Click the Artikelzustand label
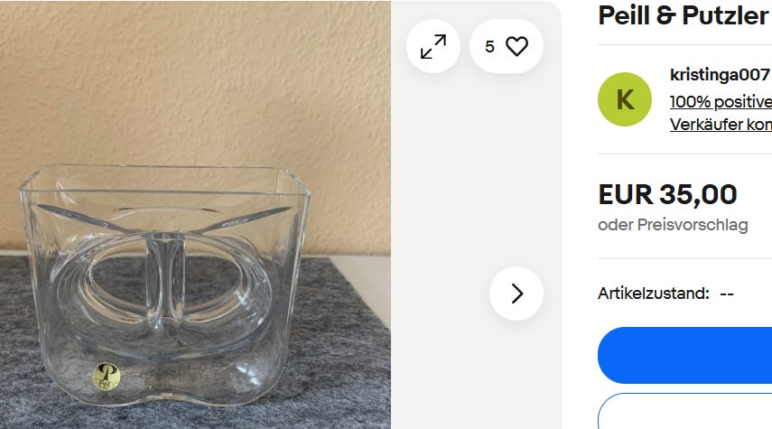The width and height of the screenshot is (772, 429). pyautogui.click(x=654, y=294)
